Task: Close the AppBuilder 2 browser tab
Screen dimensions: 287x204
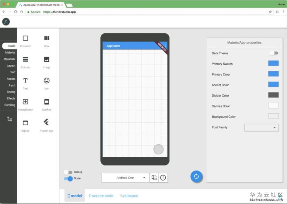Action: click(62, 5)
